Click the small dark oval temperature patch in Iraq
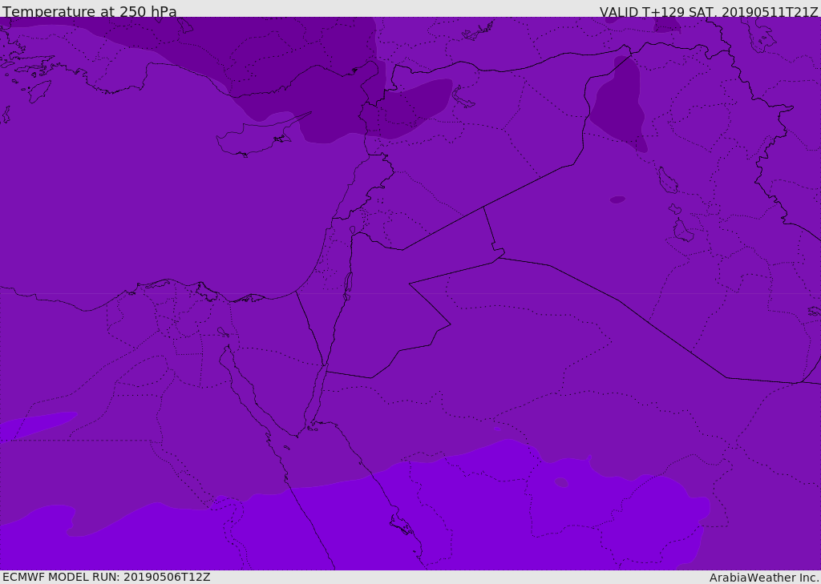821x584 pixels. coord(617,199)
